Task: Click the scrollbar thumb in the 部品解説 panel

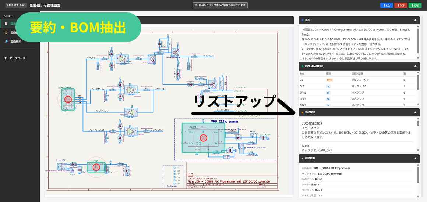Action: pyautogui.click(x=418, y=123)
